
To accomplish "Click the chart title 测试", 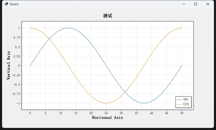I will point(107,16).
